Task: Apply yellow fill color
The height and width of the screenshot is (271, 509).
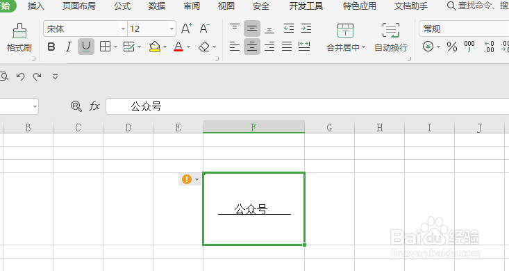Action: pyautogui.click(x=155, y=47)
